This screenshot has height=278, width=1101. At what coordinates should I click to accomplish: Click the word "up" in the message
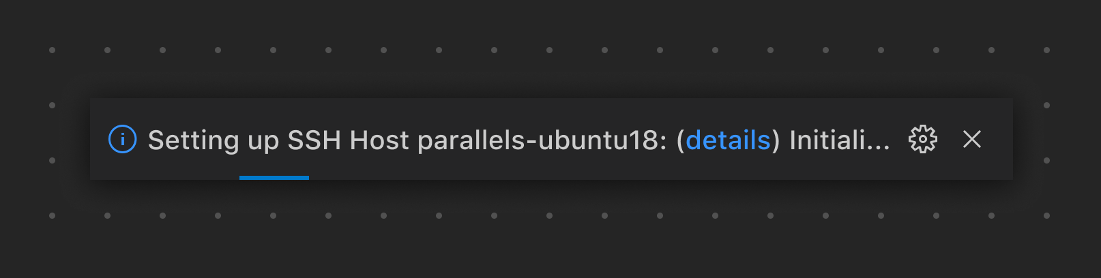pos(263,140)
